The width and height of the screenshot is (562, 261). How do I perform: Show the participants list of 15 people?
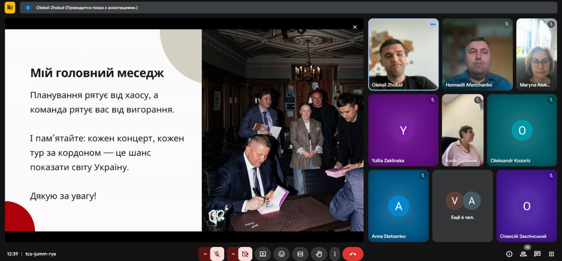523,254
